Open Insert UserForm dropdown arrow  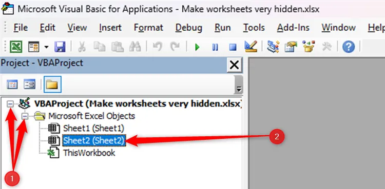(x=46, y=47)
